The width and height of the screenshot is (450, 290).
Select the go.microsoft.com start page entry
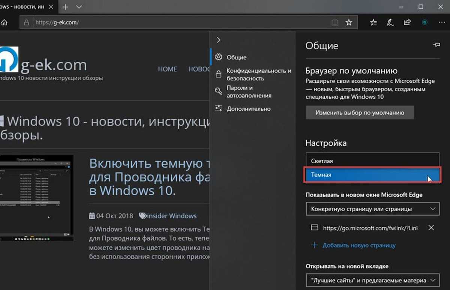coord(365,228)
